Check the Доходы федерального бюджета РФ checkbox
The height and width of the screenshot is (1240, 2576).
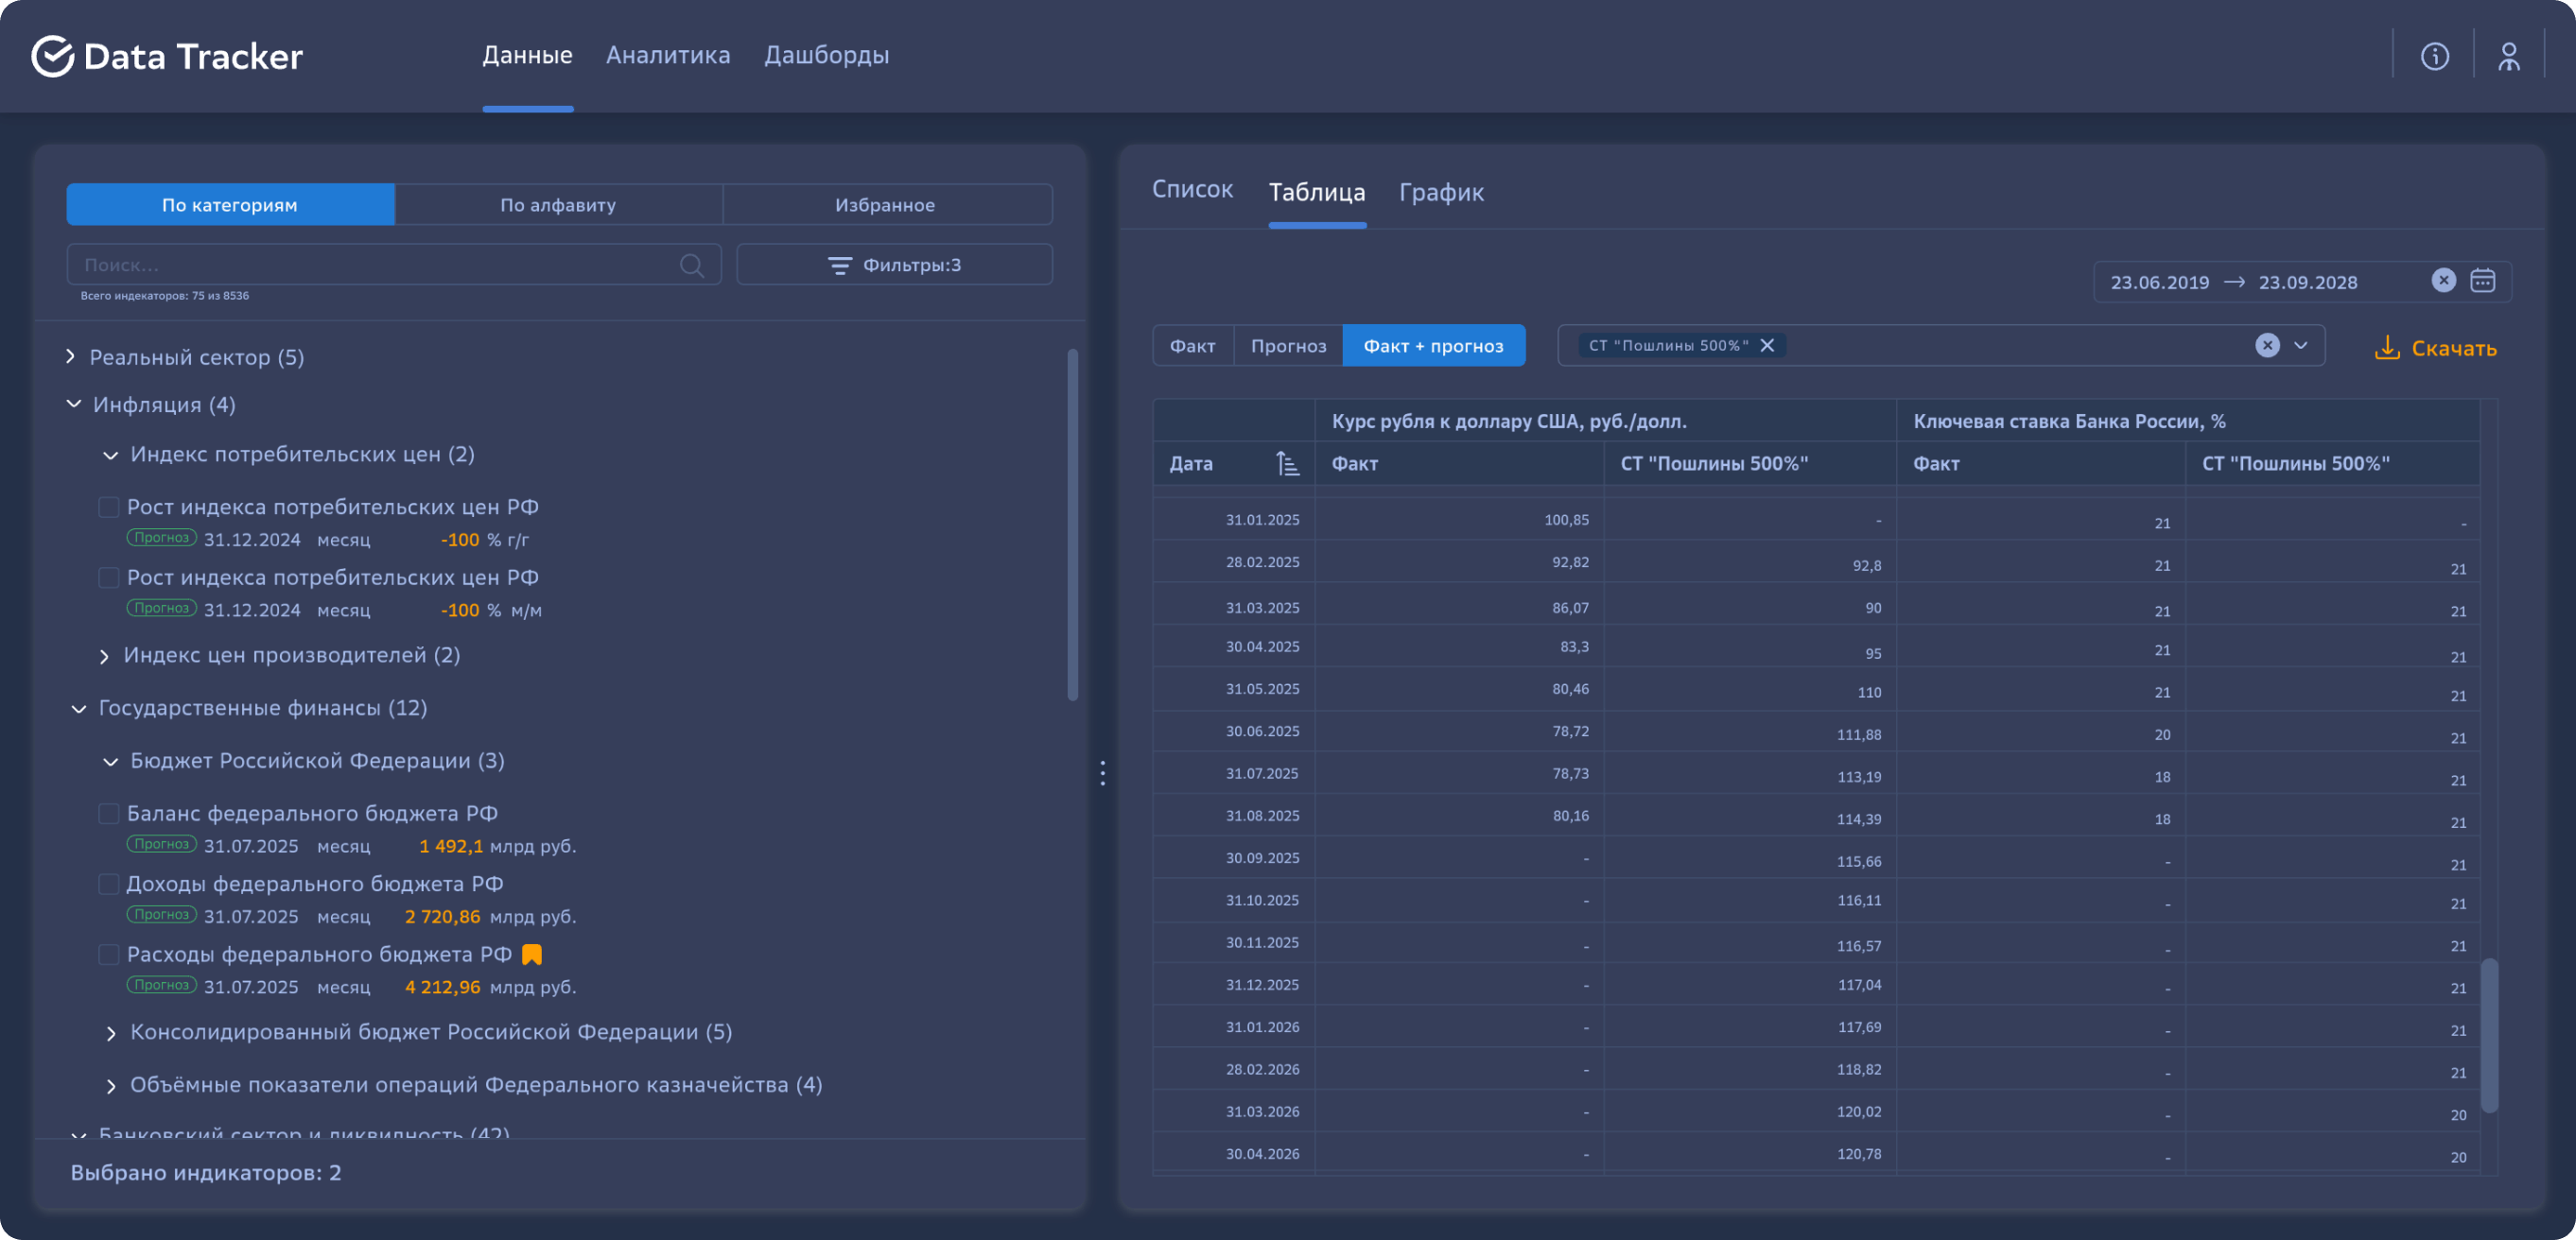tap(109, 885)
